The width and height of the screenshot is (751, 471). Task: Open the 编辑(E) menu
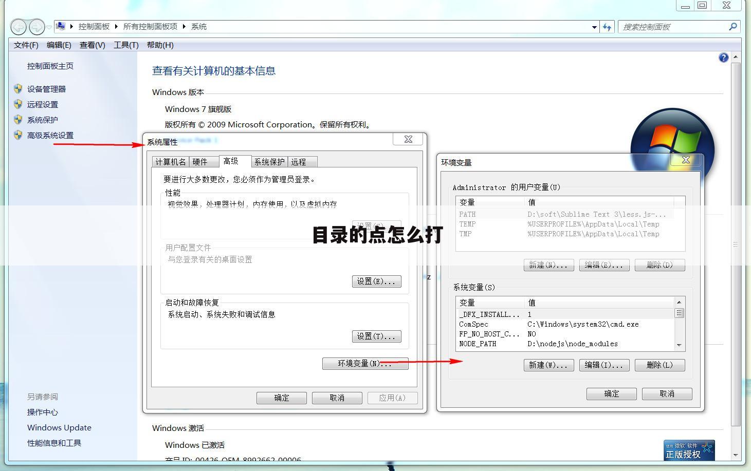59,45
